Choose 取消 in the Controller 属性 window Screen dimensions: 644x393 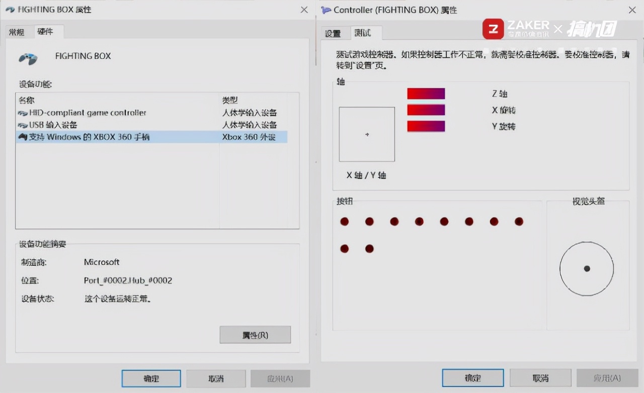click(x=540, y=378)
